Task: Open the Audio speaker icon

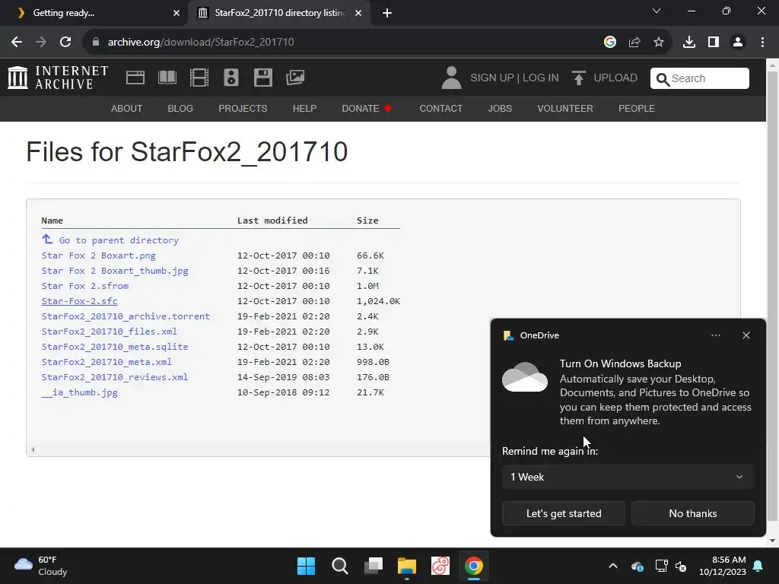Action: (x=231, y=78)
